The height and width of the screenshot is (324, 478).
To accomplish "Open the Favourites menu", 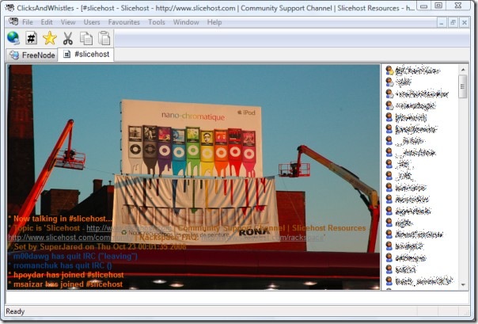I will pos(124,22).
